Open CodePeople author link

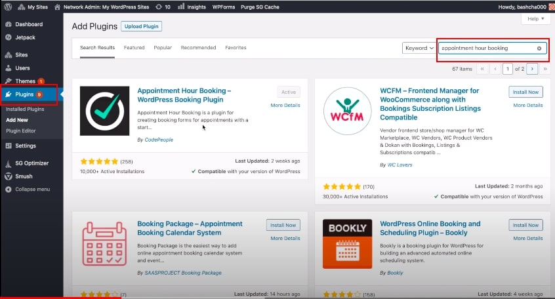(159, 140)
